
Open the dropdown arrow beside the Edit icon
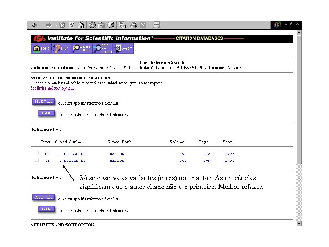point(150,25)
